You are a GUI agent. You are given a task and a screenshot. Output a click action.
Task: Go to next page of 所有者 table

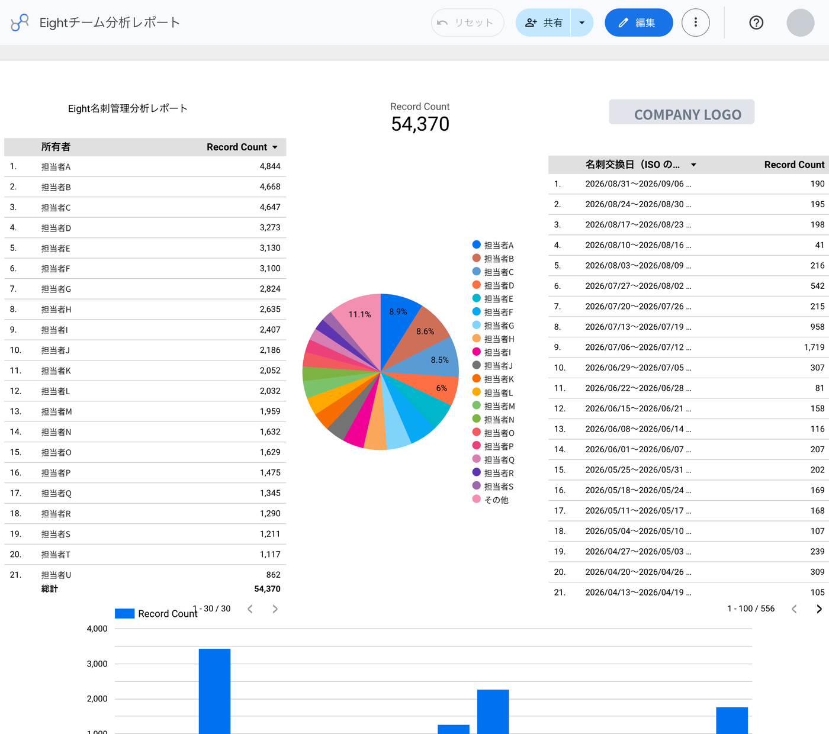click(x=275, y=609)
